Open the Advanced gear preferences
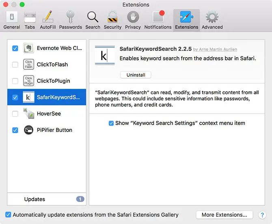 click(x=212, y=20)
